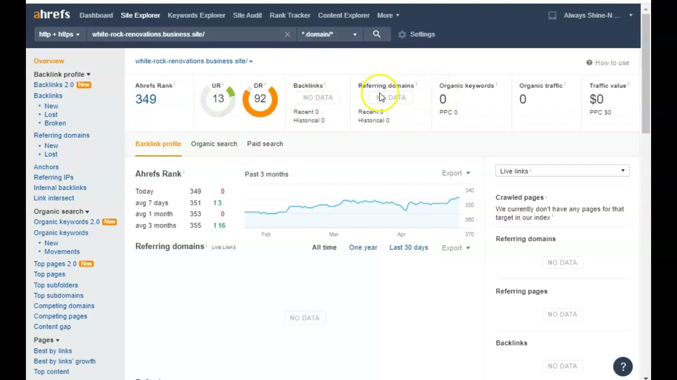Open the white-rock-renovations.business.site breadcrumb dropdown
Image resolution: width=677 pixels, height=380 pixels.
(x=194, y=61)
